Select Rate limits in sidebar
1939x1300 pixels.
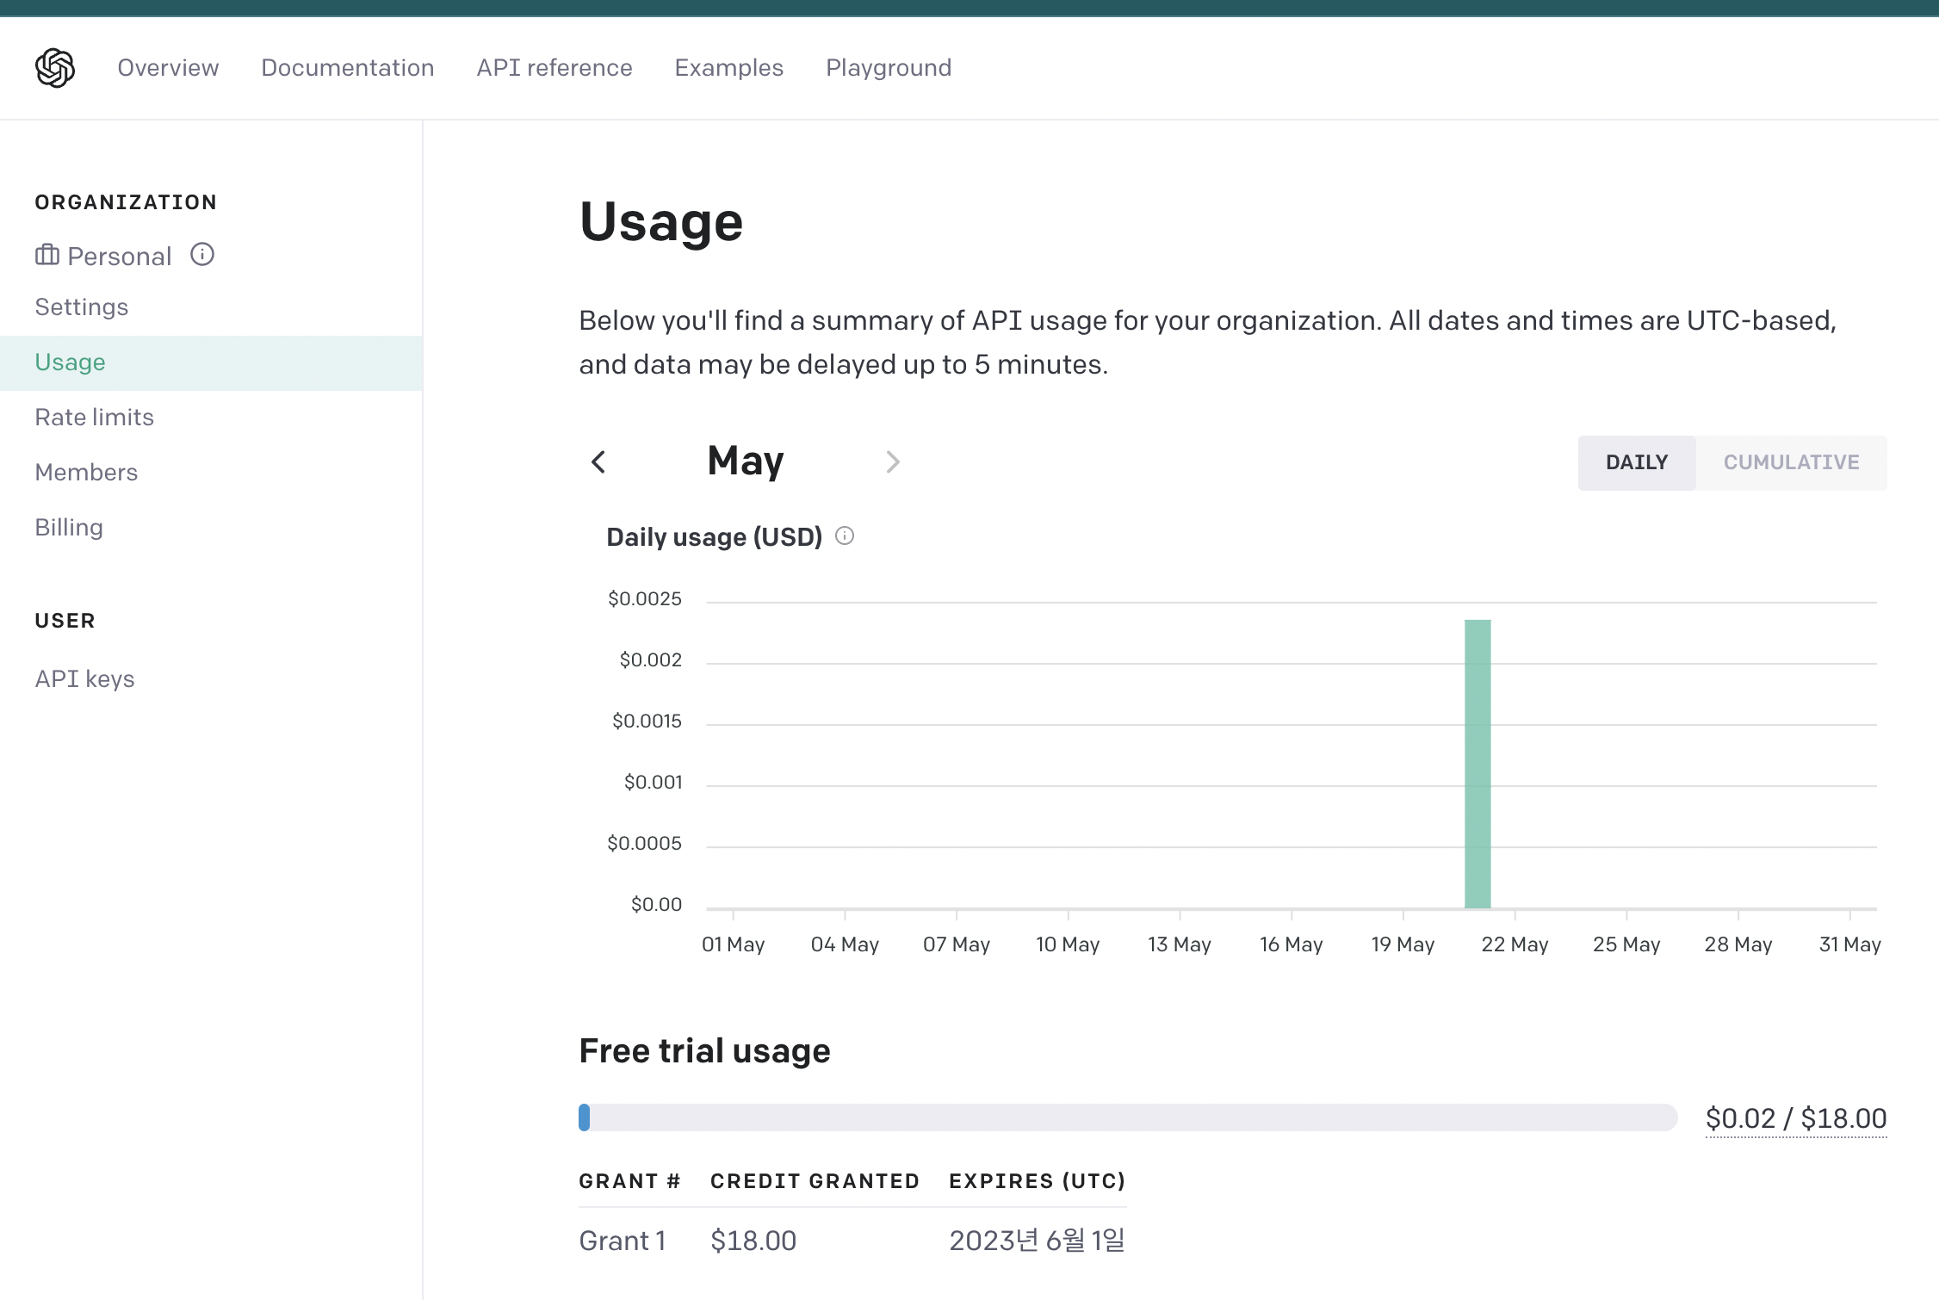pyautogui.click(x=95, y=418)
